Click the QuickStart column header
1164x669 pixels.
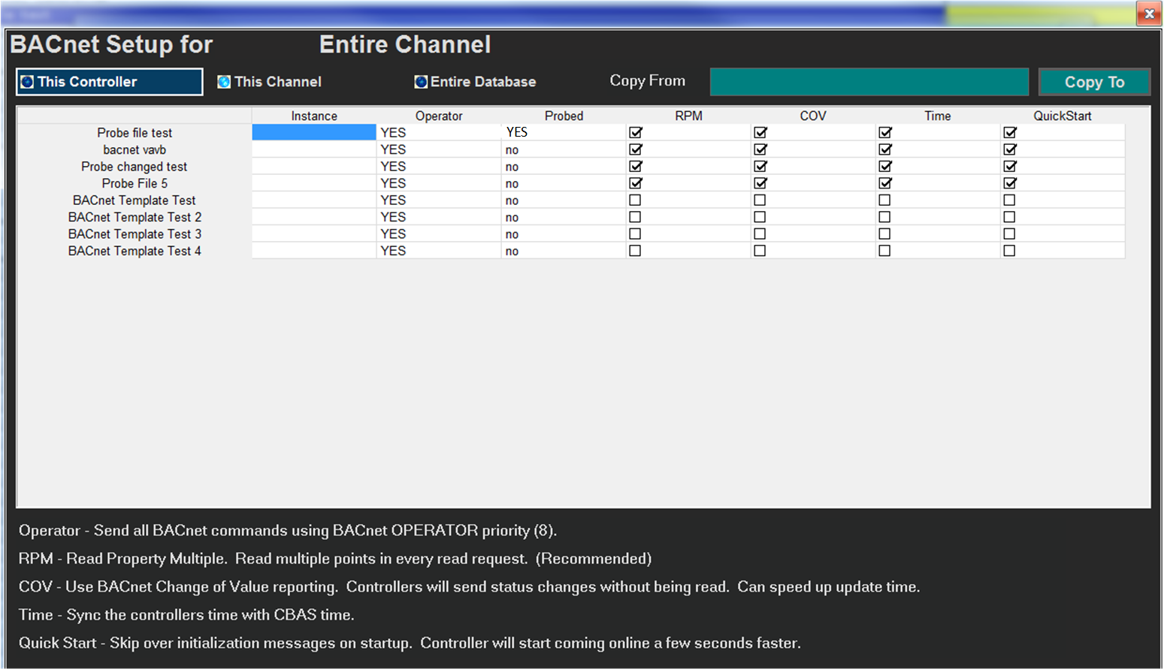[x=1063, y=116]
